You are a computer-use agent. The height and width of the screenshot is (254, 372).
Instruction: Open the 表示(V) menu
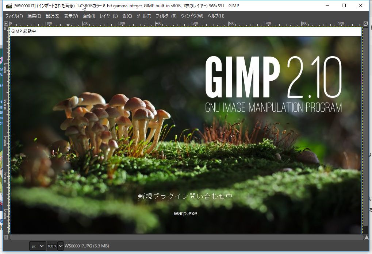71,16
